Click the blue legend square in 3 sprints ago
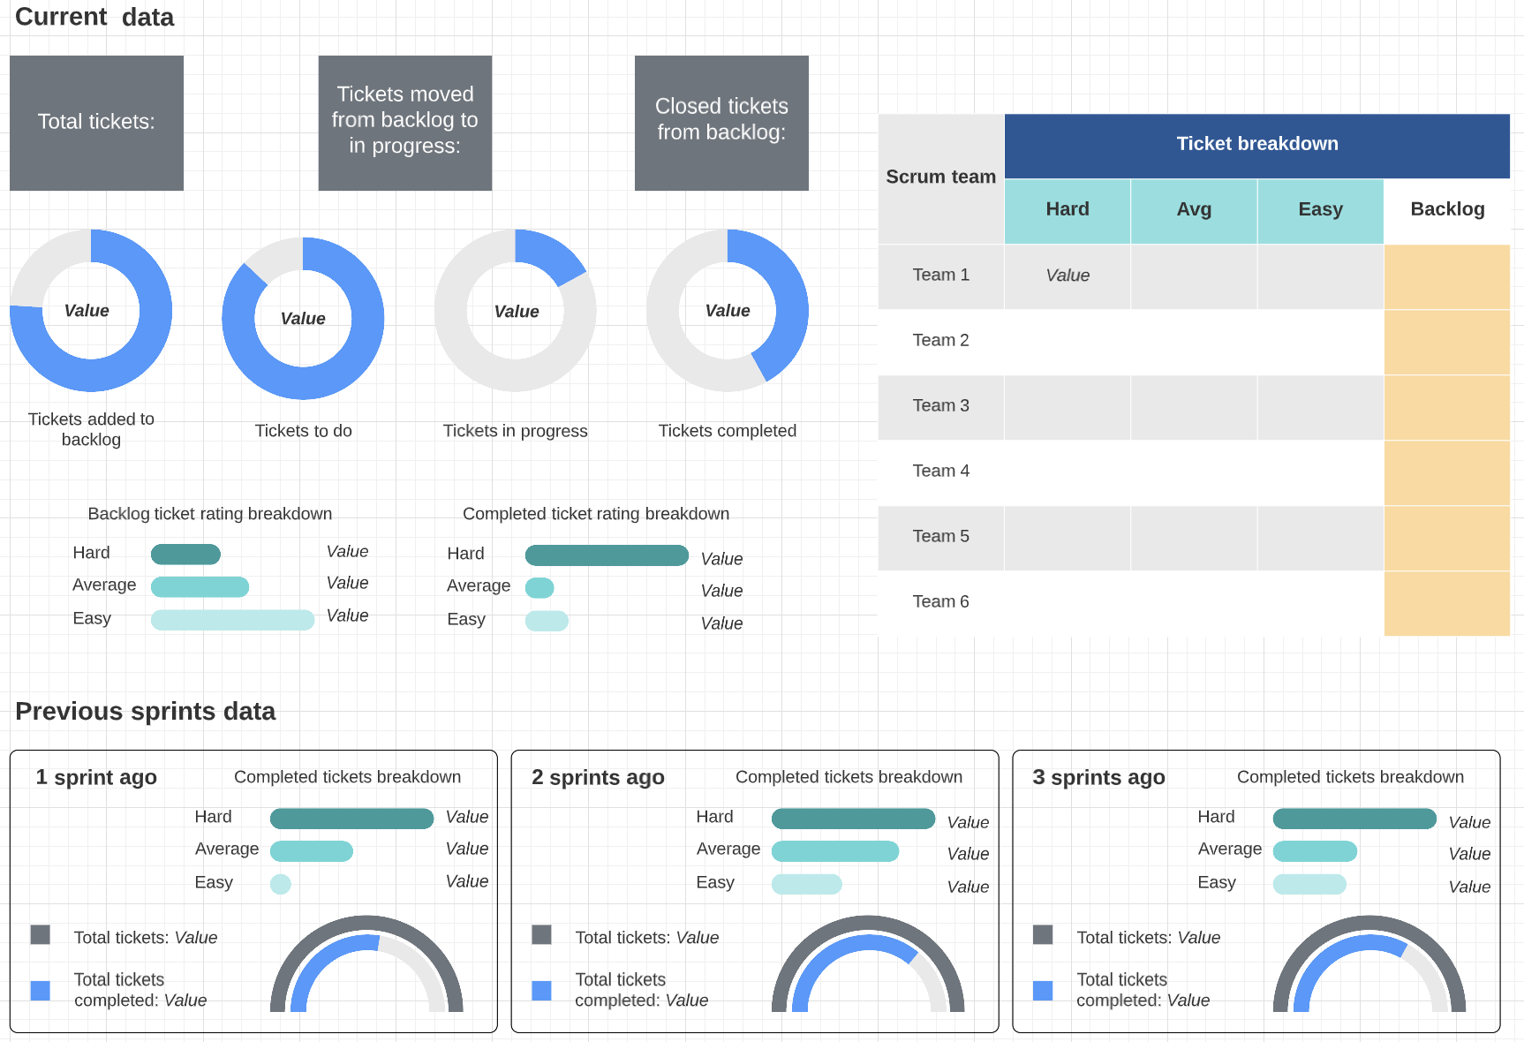The height and width of the screenshot is (1042, 1524). pos(1043,991)
